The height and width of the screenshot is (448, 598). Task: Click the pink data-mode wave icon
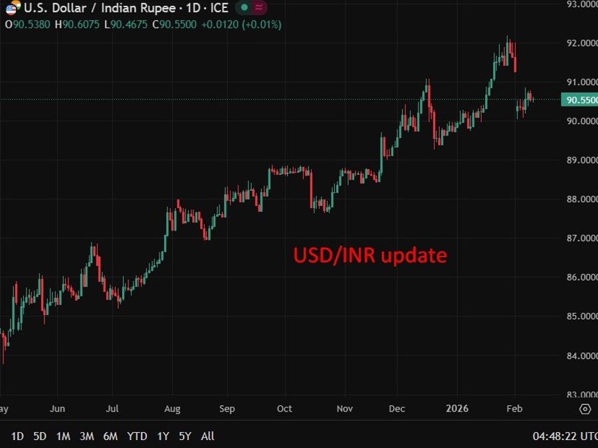[x=258, y=8]
